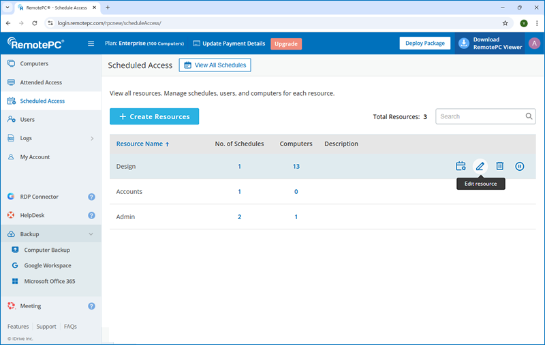
Task: Click the search magnifier icon
Action: pos(529,116)
